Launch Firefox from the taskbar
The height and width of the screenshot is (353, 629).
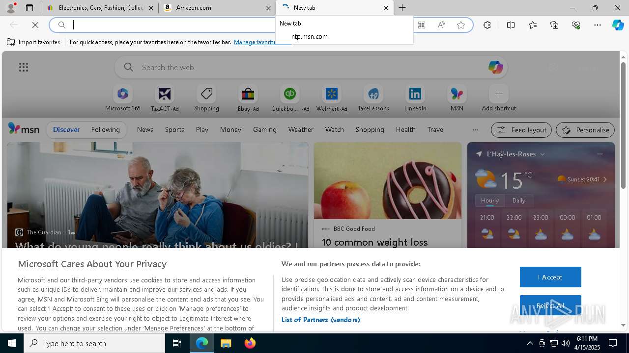(250, 343)
